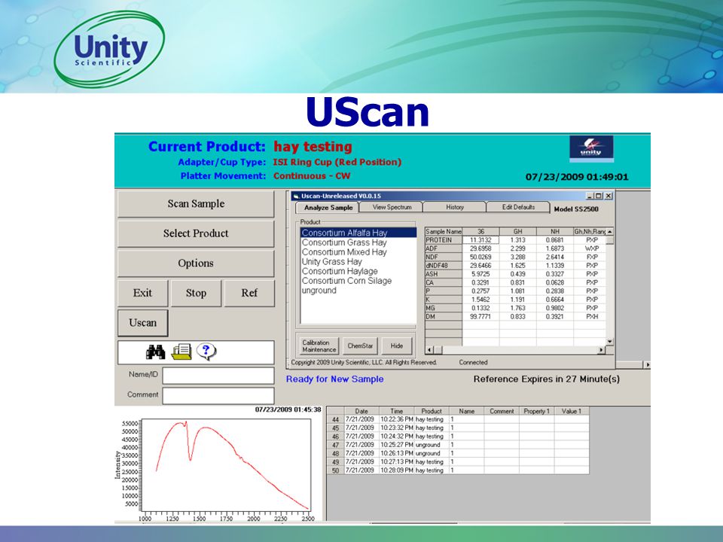This screenshot has height=542, width=723.
Task: Click the ChemStar button
Action: (x=360, y=346)
